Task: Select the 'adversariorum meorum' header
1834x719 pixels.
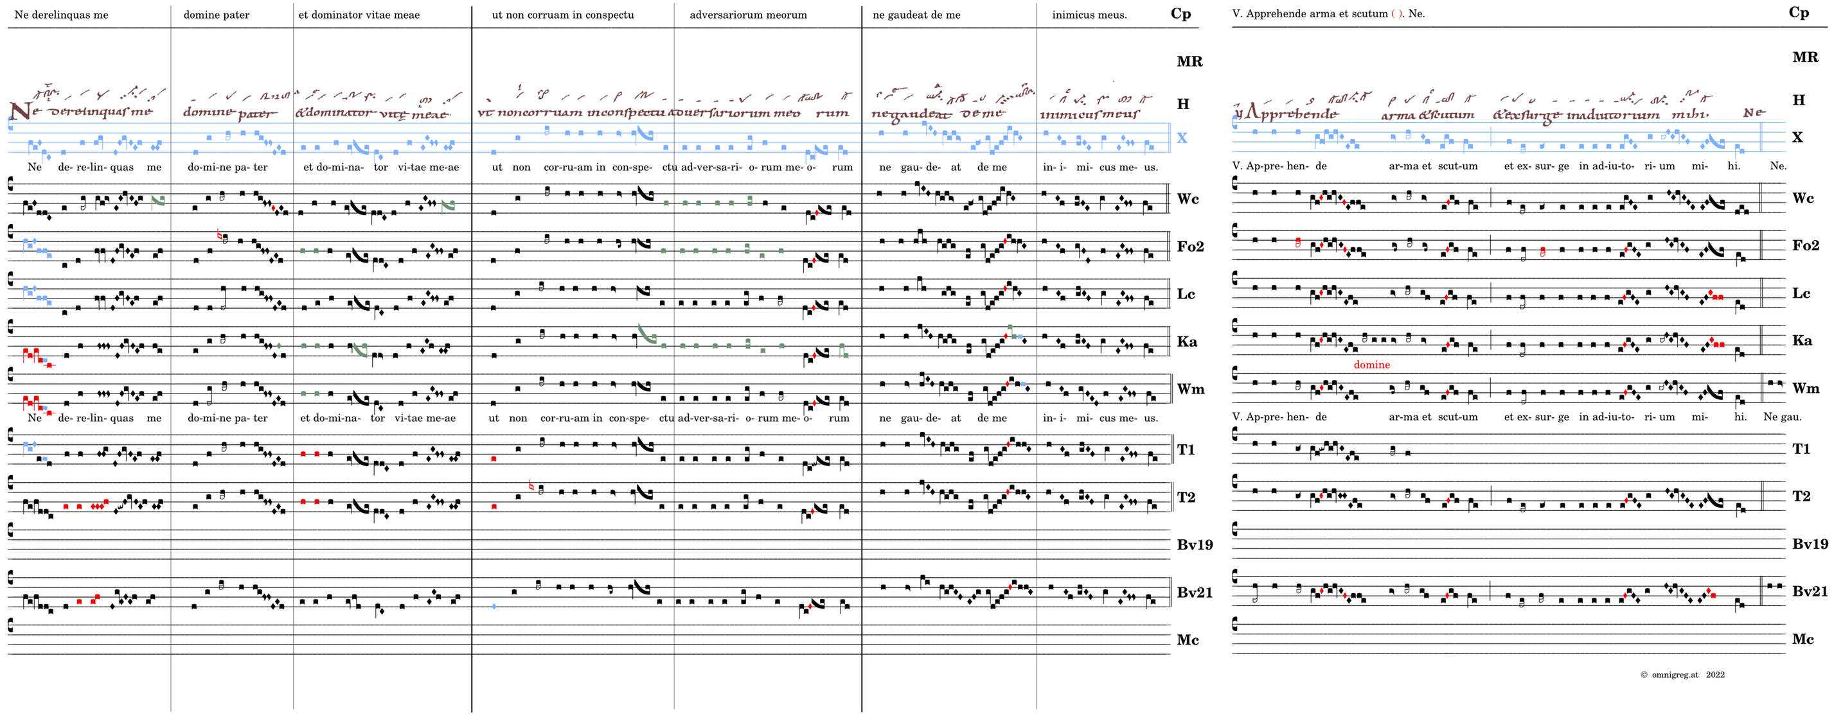Action: (748, 15)
